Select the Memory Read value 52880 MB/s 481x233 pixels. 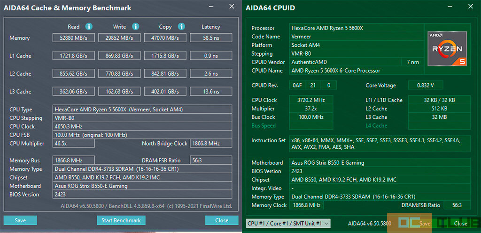click(x=74, y=38)
